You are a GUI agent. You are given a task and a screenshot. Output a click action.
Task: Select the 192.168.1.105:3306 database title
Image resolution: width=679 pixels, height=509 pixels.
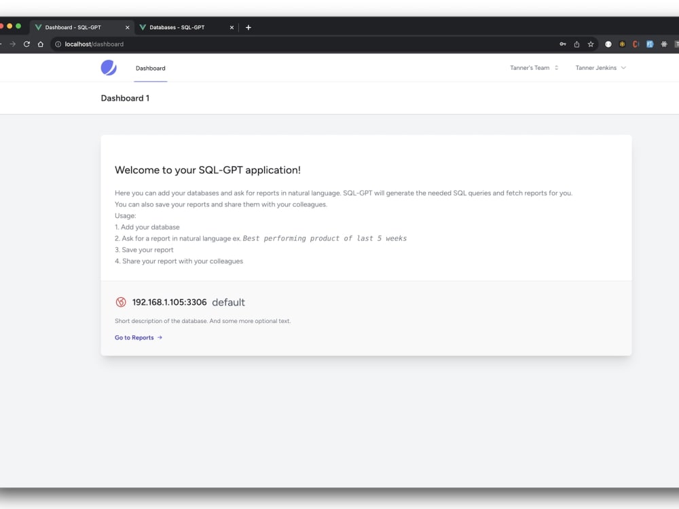(169, 302)
